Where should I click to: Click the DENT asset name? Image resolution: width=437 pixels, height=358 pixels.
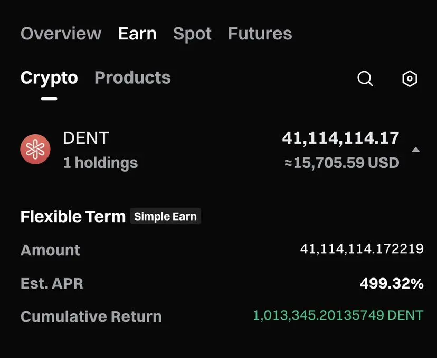[86, 138]
